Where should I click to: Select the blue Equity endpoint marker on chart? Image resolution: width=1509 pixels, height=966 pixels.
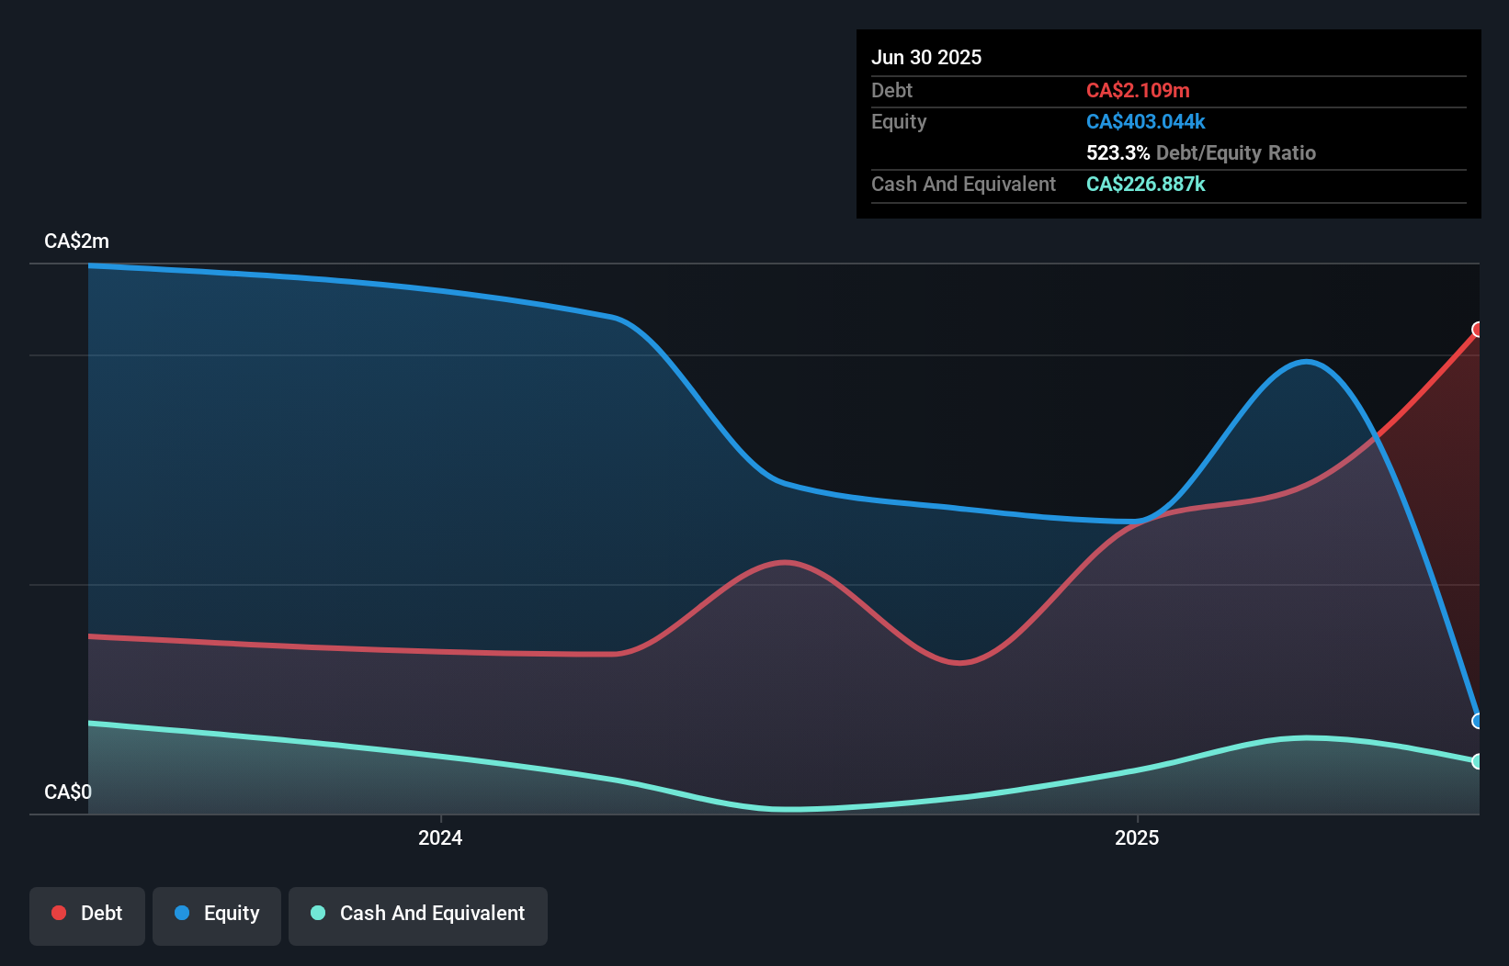[1478, 722]
